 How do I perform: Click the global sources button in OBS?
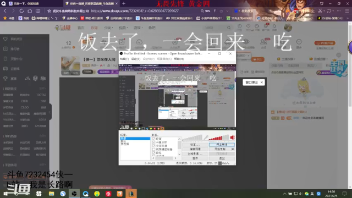coord(195,154)
